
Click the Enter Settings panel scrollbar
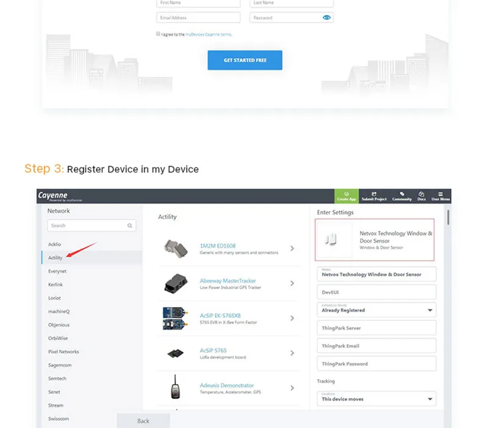(x=448, y=218)
